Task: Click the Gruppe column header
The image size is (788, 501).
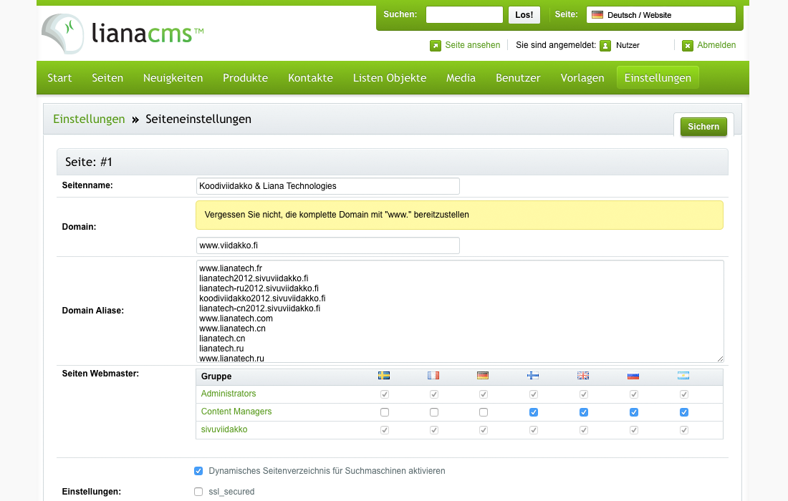Action: (x=216, y=376)
